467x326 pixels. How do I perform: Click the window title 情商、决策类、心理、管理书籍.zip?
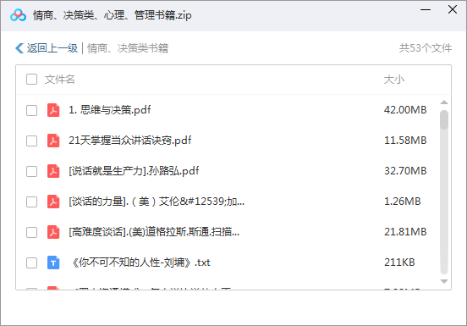coord(112,15)
